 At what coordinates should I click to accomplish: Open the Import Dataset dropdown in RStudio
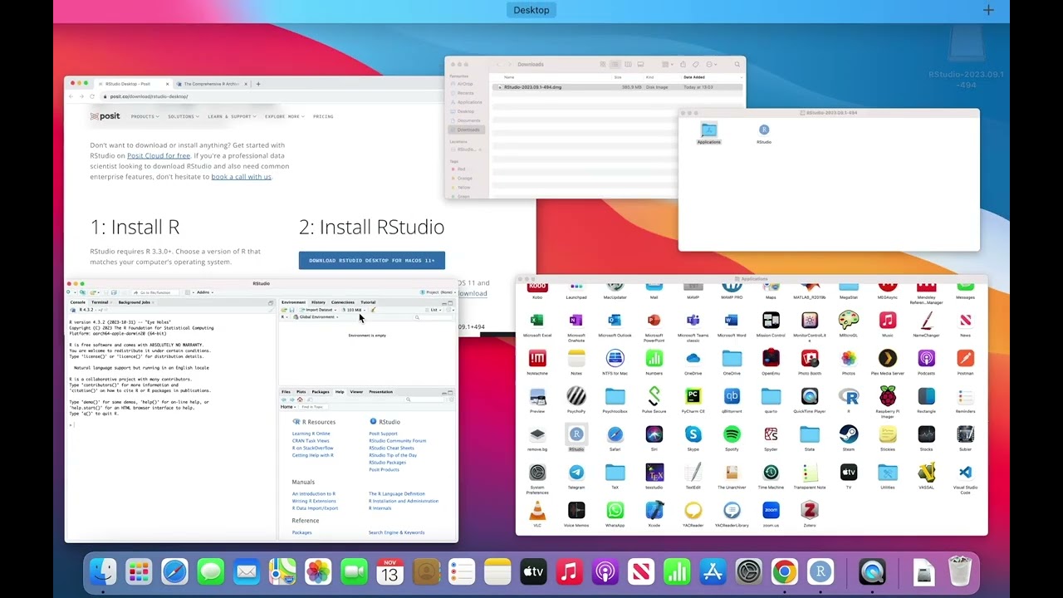320,310
